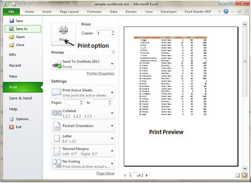Click the Normal Margins icon
This screenshot has height=183, width=251.
pos(57,151)
